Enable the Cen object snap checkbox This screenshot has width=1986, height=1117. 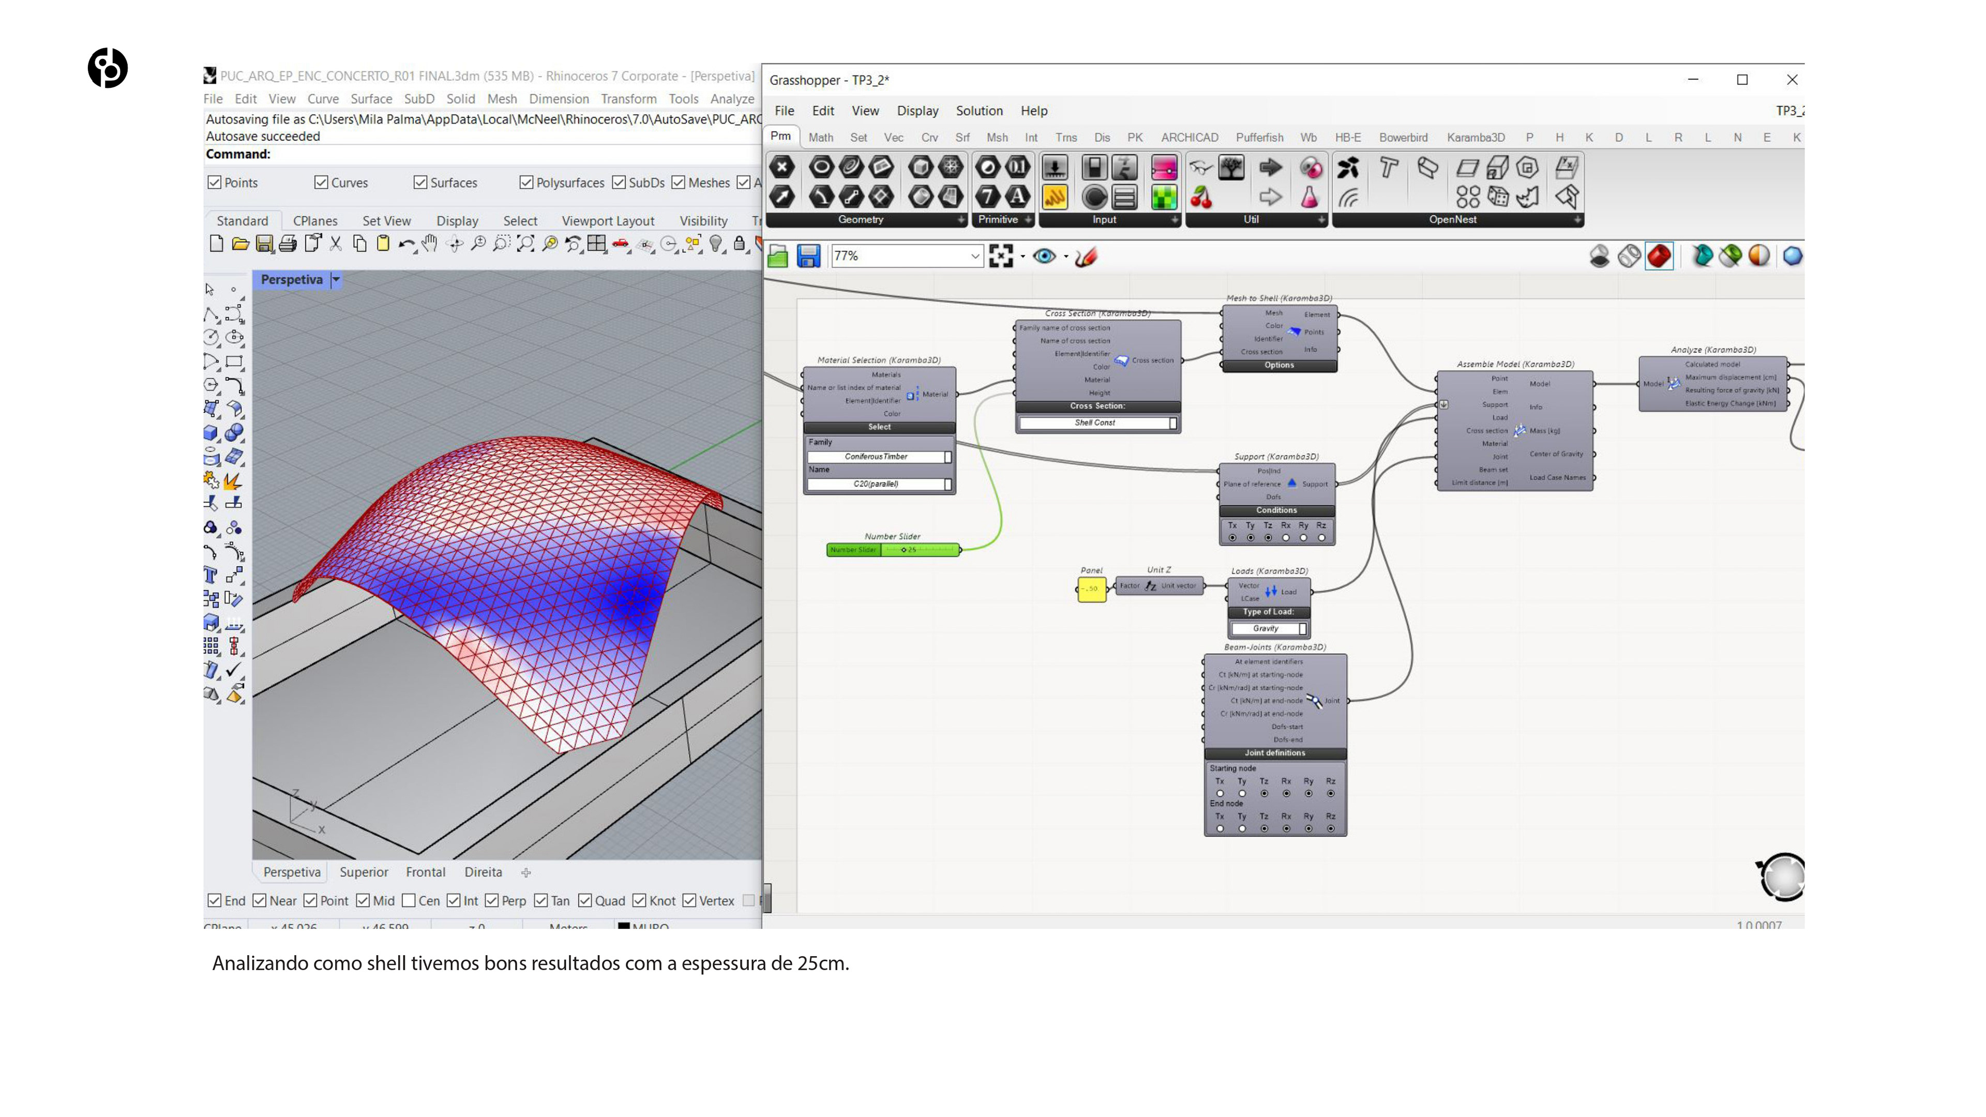[410, 900]
